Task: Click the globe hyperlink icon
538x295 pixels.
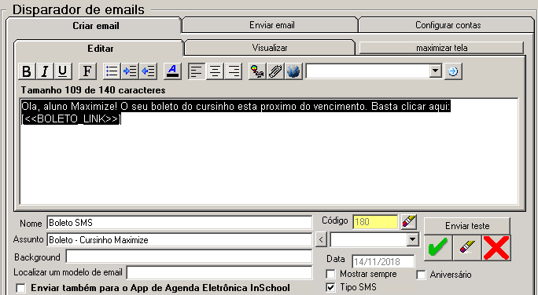Action: pyautogui.click(x=293, y=71)
